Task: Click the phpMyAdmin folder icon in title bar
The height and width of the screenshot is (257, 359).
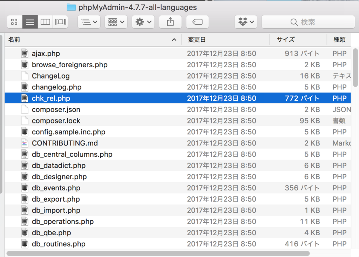Action: click(71, 7)
